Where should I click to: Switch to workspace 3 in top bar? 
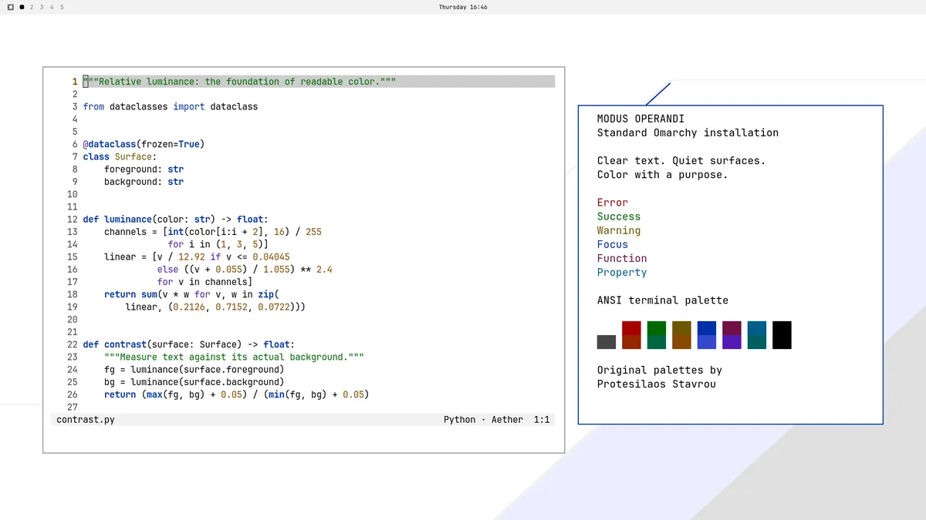click(x=42, y=7)
